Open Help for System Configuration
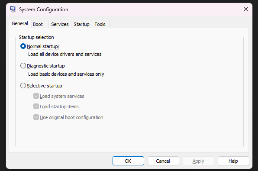Image resolution: width=258 pixels, height=171 pixels. [233, 161]
